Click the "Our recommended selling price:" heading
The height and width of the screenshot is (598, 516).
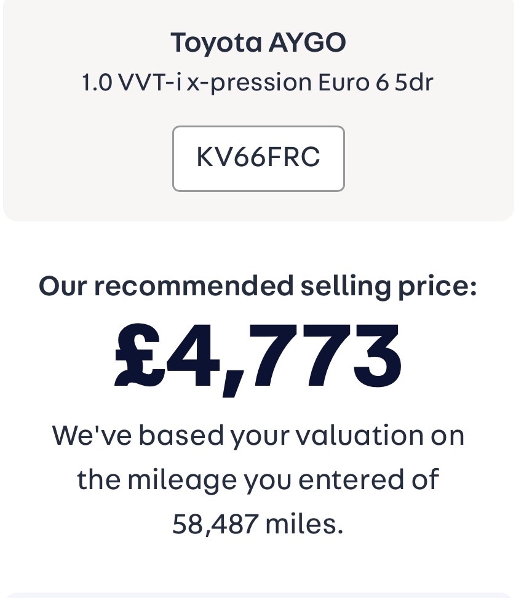(258, 286)
